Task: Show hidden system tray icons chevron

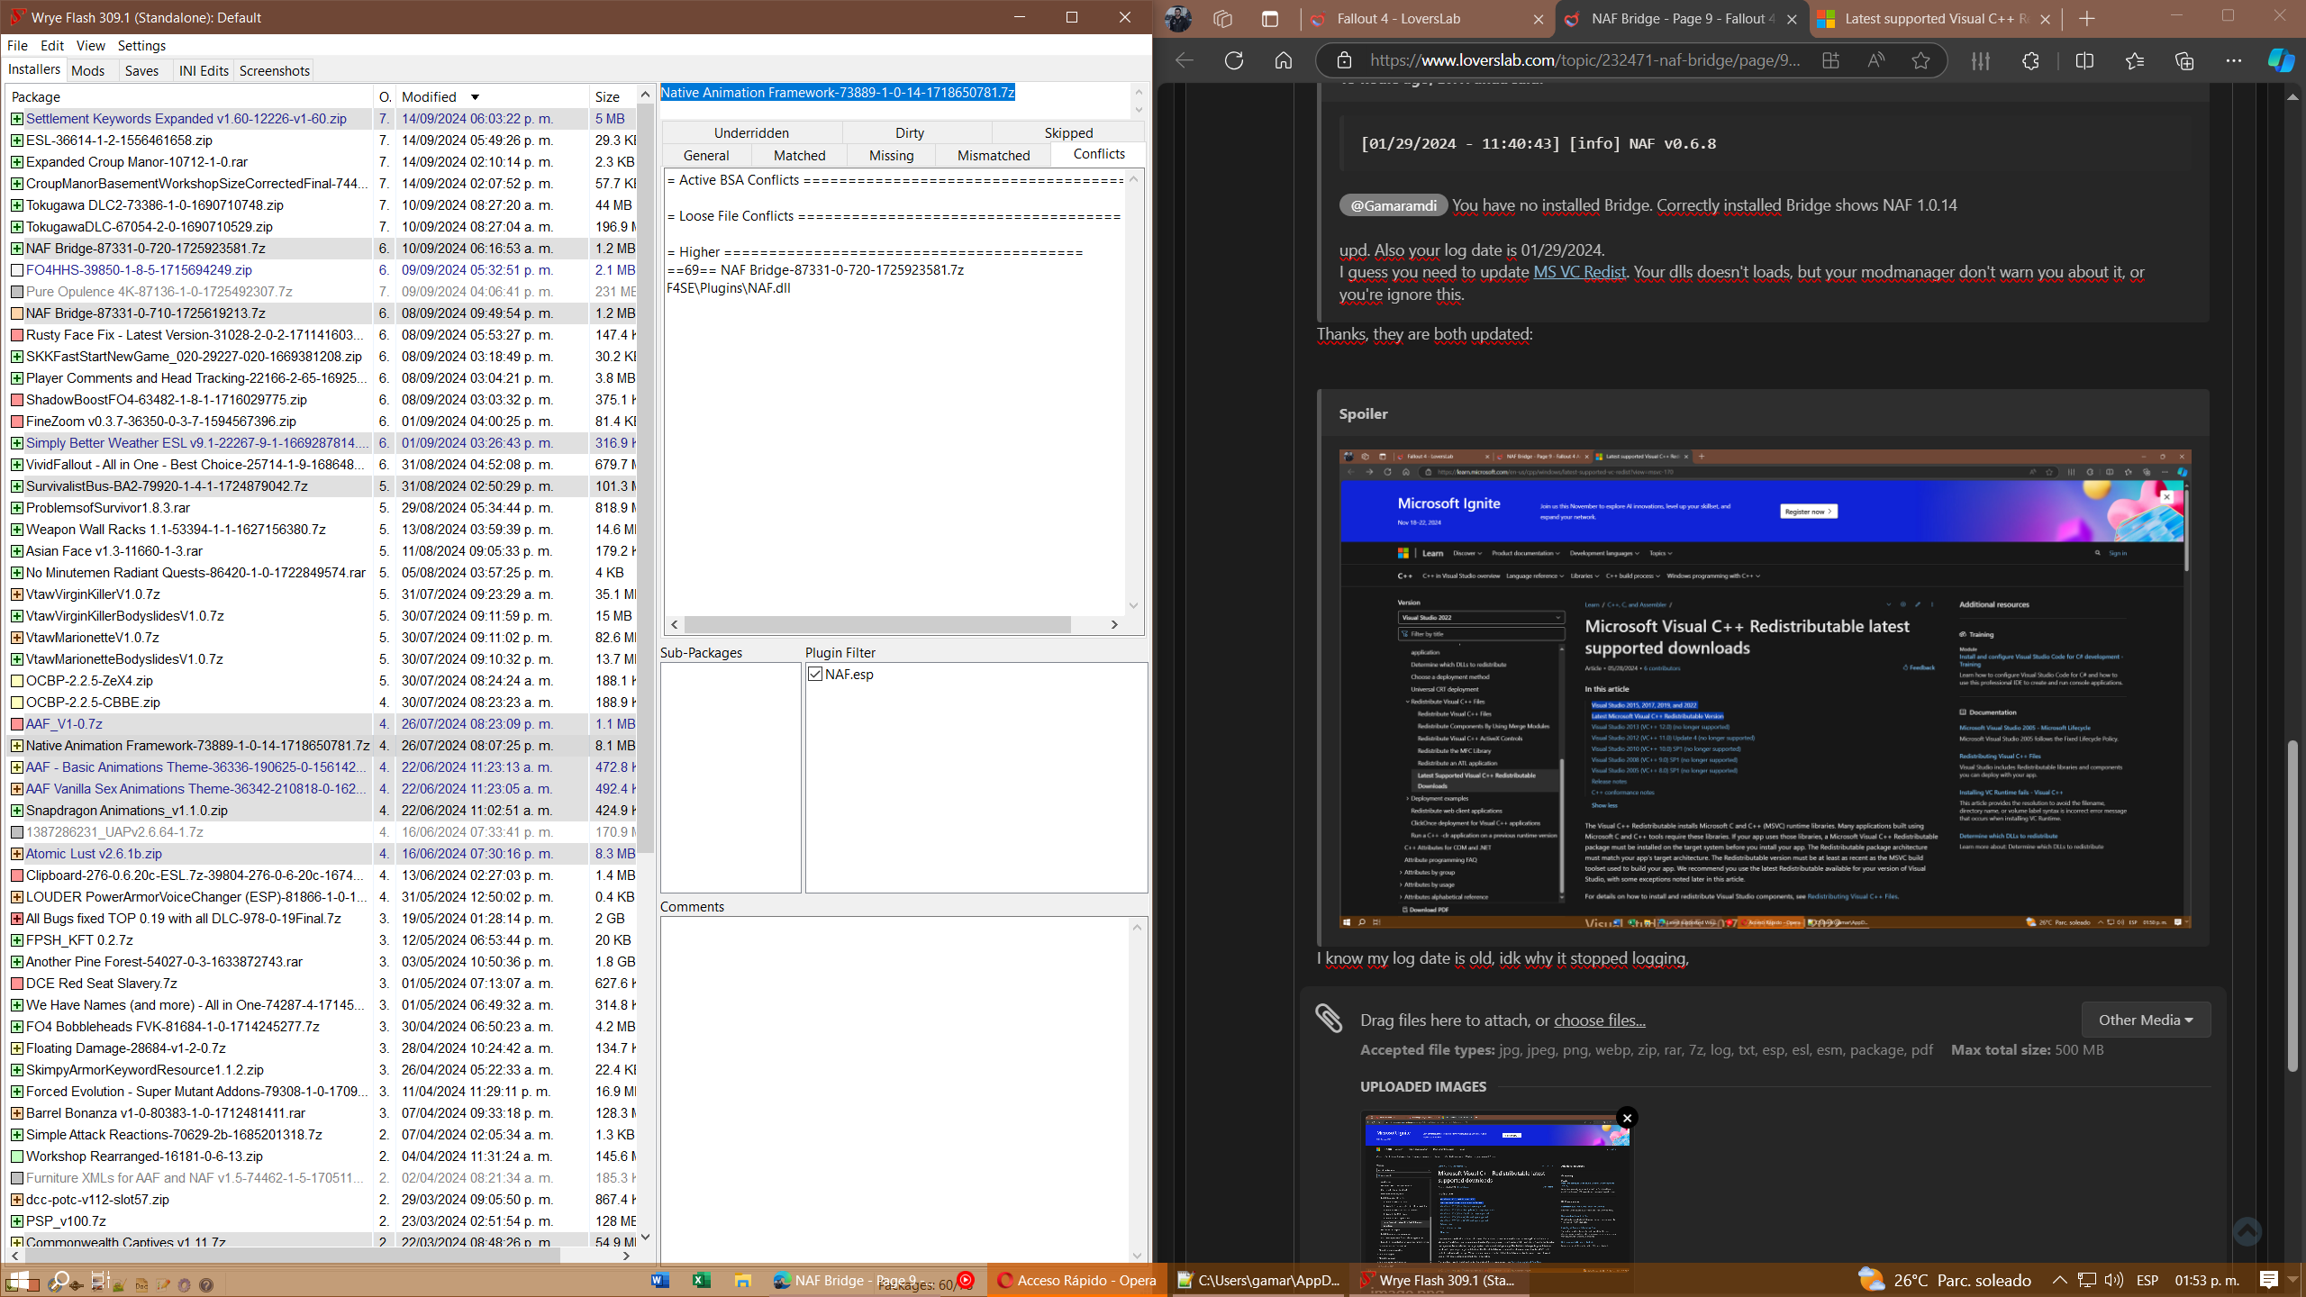Action: [x=2059, y=1280]
